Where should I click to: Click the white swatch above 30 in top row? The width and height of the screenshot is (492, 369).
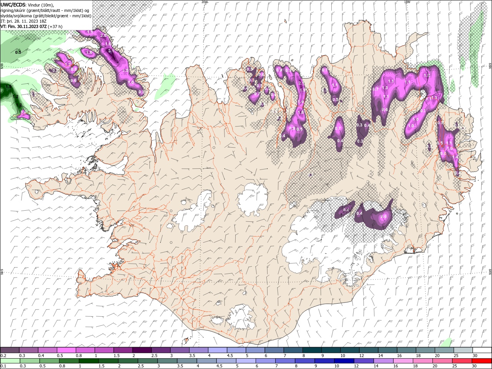[x=482, y=350]
